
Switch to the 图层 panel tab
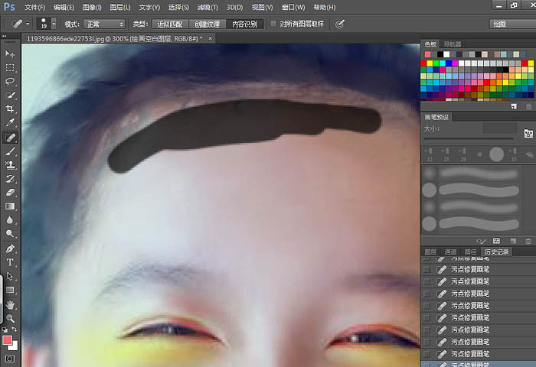tap(430, 252)
